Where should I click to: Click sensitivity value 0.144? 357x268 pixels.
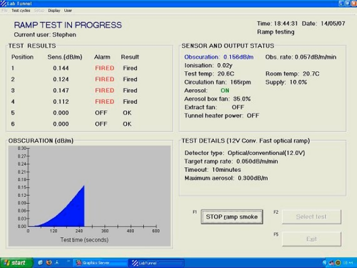(x=61, y=68)
